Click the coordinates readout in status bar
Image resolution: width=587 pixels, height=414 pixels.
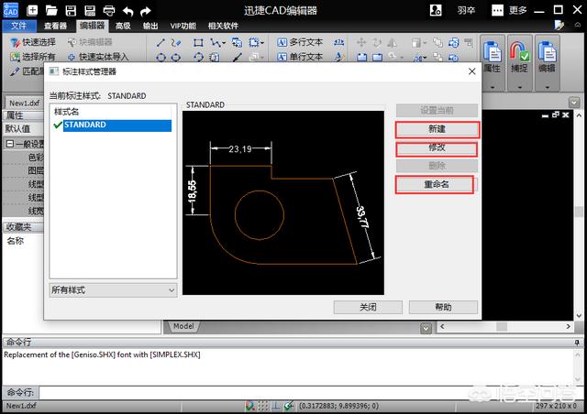[x=338, y=406]
